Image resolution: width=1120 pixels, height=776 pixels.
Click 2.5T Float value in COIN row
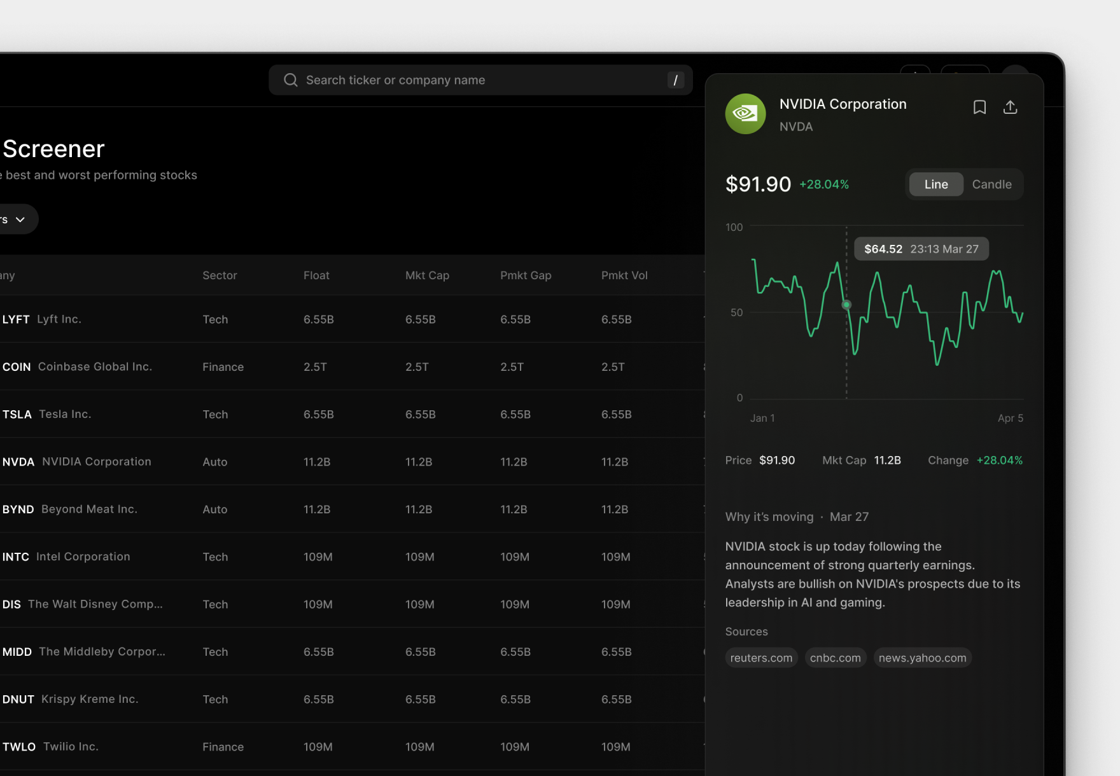pyautogui.click(x=315, y=367)
